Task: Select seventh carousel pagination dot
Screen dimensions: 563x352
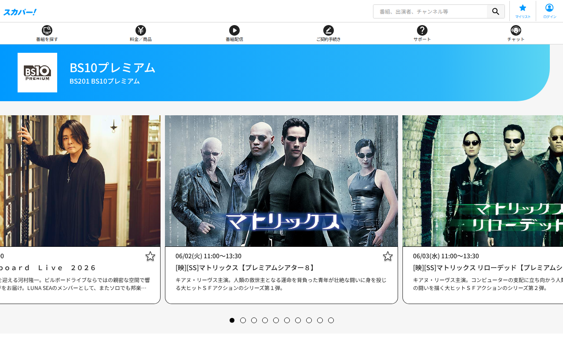Action: click(298, 320)
